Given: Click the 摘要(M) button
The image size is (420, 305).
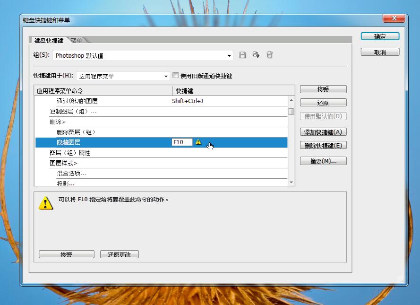Looking at the screenshot, I should click(323, 161).
